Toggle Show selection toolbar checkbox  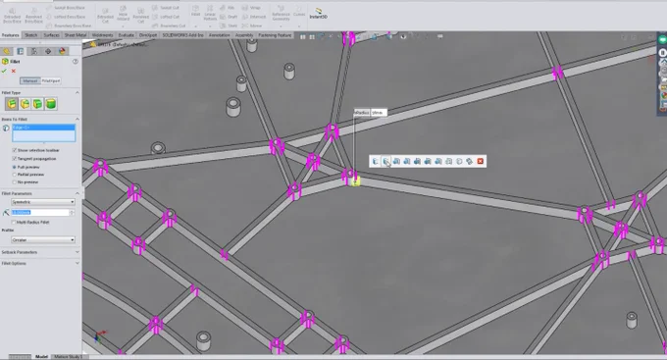(x=15, y=150)
